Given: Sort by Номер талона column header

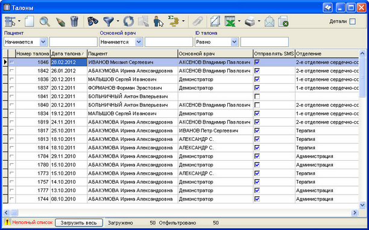Looking at the screenshot, I should 33,54.
